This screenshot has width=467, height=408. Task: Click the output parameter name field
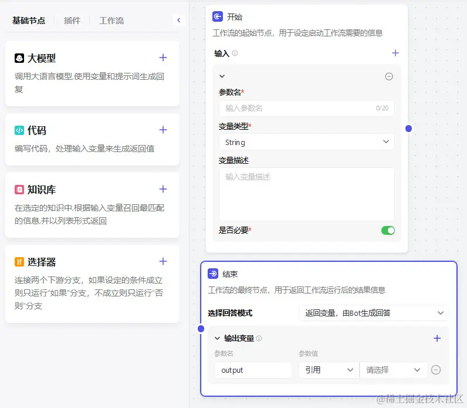click(253, 370)
